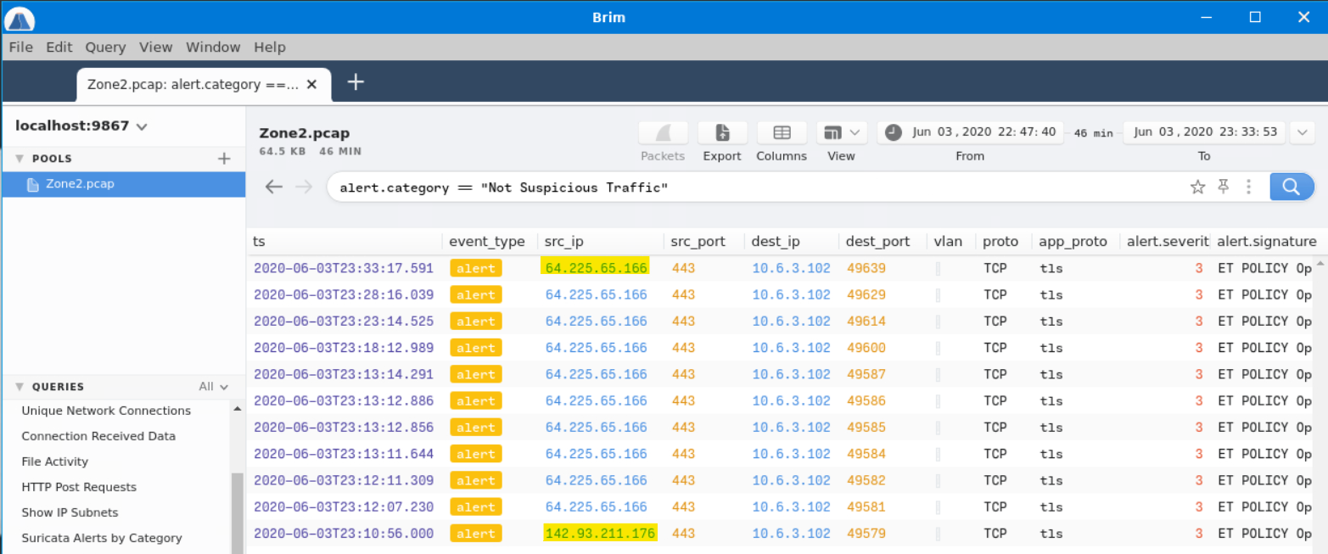Click timestamp 2020-06-03T23:33:17.591

344,268
